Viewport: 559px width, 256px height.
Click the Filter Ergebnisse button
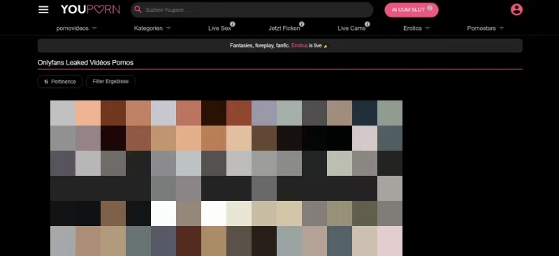coord(110,82)
